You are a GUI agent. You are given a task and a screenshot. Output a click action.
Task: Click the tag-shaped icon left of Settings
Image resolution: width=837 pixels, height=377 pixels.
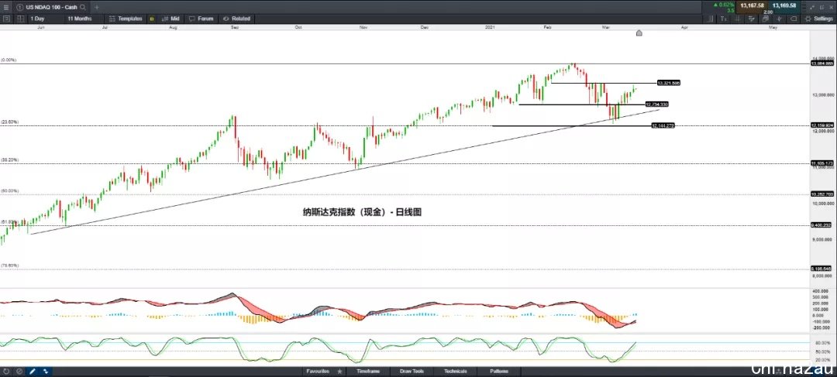pos(794,19)
